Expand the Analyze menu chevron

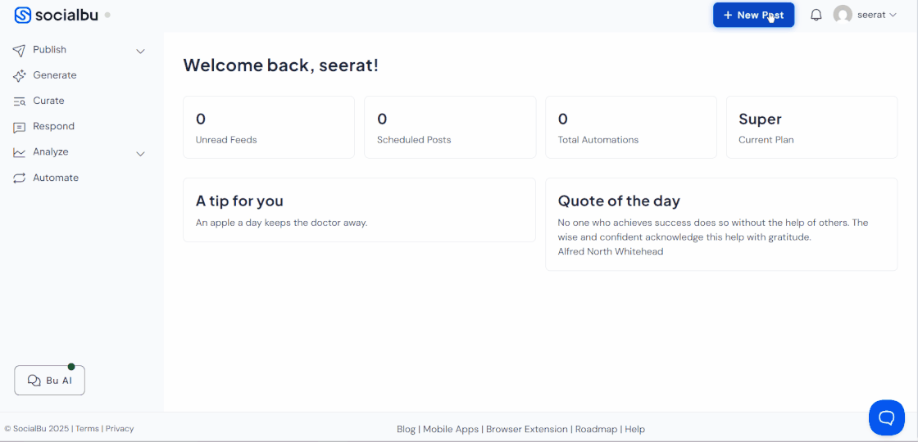[140, 153]
